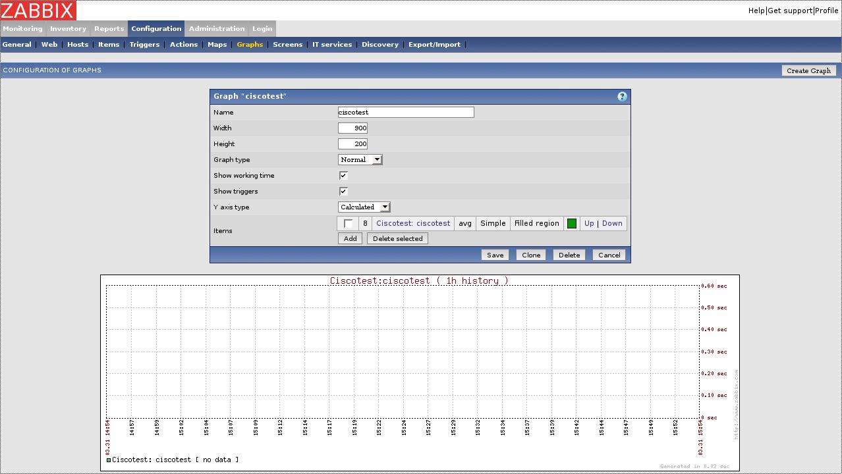Add a new graph item
Viewport: 842px width, 474px height.
point(350,239)
